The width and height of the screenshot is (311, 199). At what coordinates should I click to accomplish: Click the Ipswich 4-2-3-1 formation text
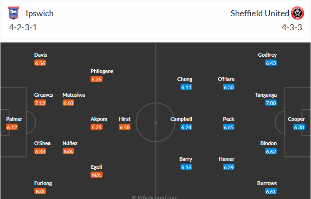click(x=23, y=27)
